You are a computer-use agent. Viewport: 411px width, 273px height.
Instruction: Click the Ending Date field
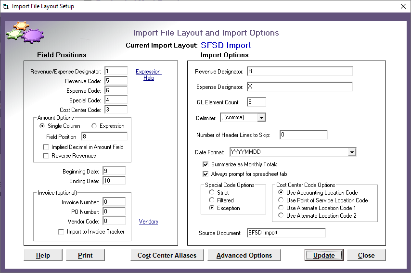pos(114,181)
